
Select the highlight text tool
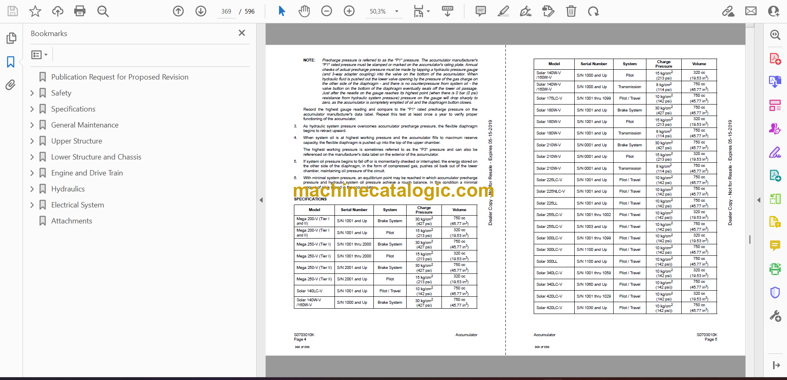[503, 11]
